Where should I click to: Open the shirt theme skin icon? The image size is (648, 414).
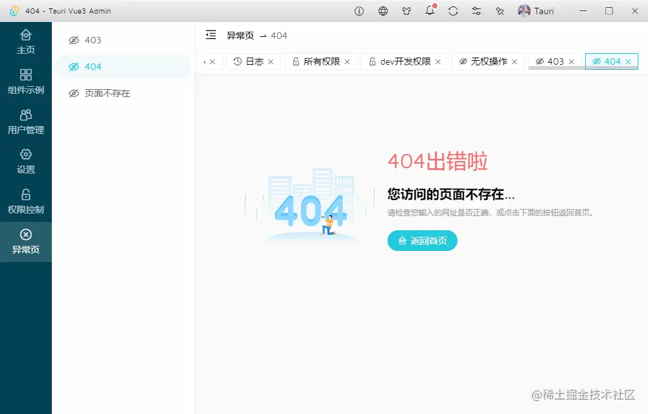pos(407,11)
